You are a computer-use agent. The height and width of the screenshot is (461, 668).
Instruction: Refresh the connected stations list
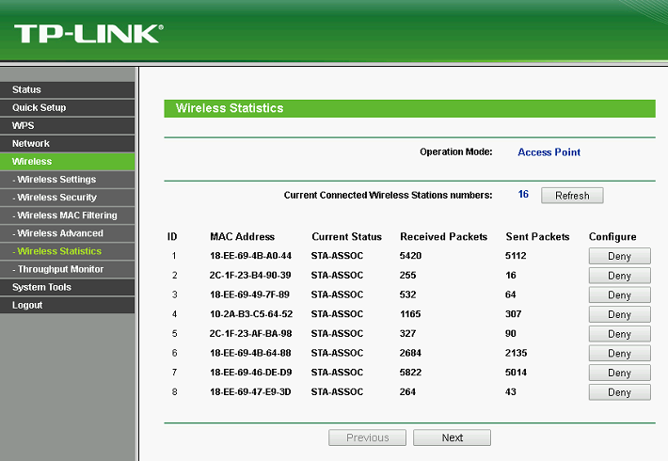click(572, 196)
